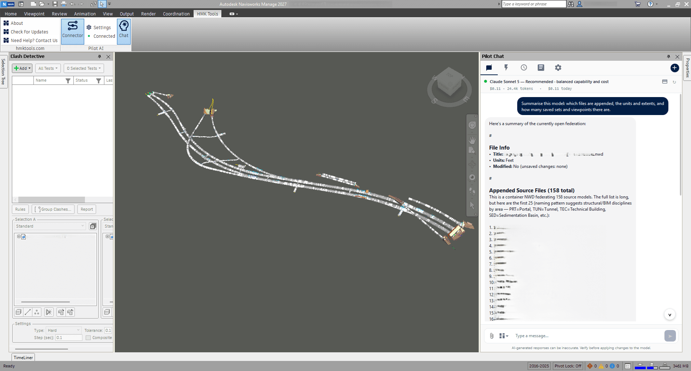Click Use Current Selection icon in Selection A
This screenshot has width=691, height=371.
tap(61, 312)
